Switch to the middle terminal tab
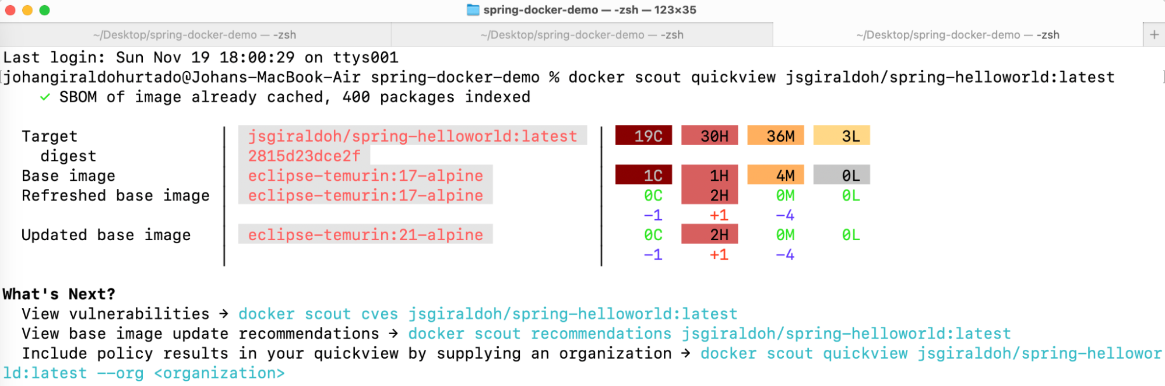The height and width of the screenshot is (386, 1165). (582, 35)
